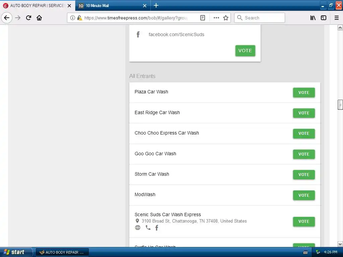The width and height of the screenshot is (343, 257).
Task: Vote for Goo Goo Car Wash
Action: point(304,154)
